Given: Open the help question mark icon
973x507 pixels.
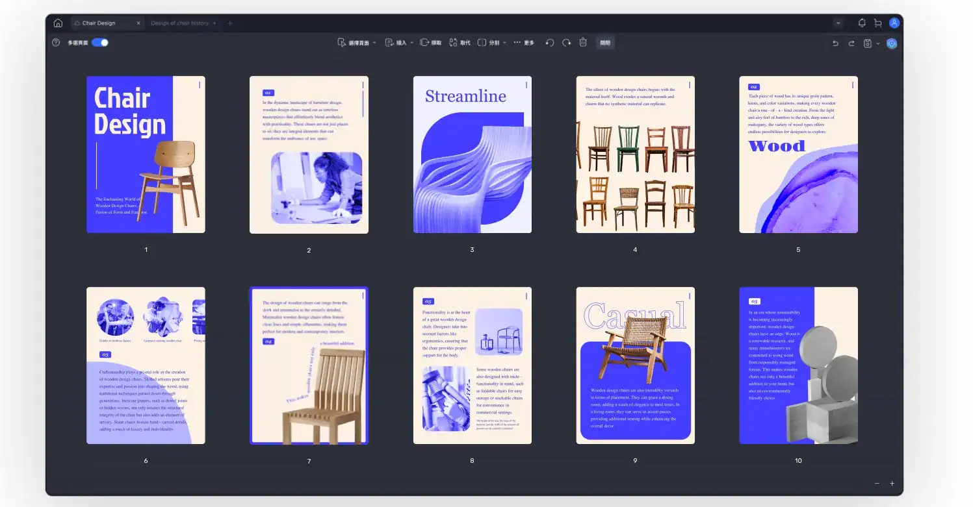Looking at the screenshot, I should [x=56, y=43].
